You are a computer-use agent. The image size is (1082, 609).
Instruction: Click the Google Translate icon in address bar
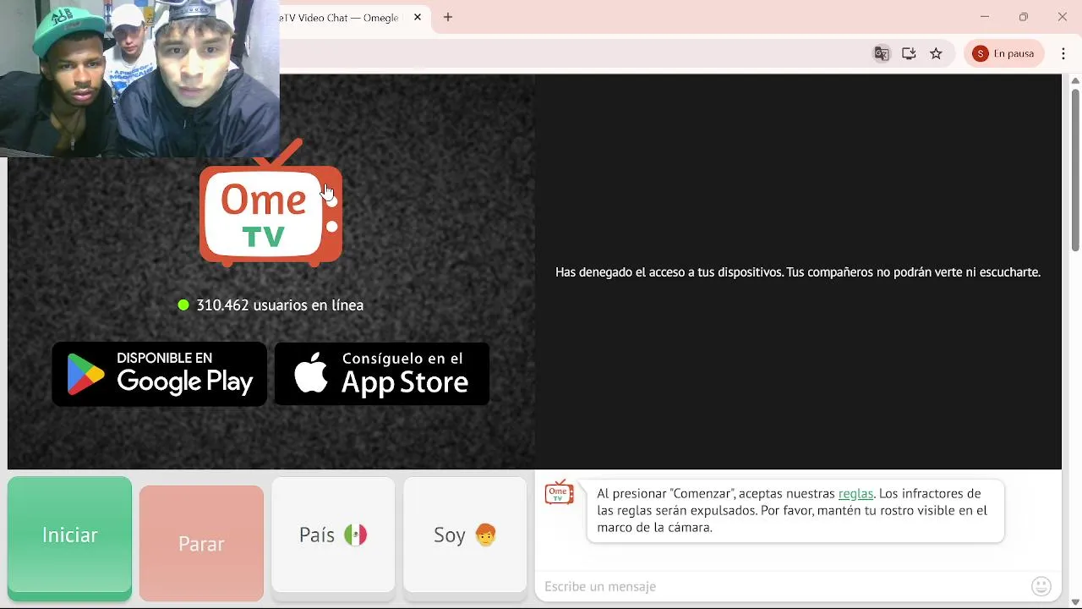coord(882,53)
